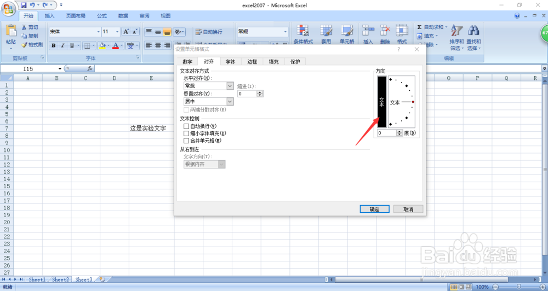
Task: Click the vertical 文本 orientation box
Action: click(381, 102)
